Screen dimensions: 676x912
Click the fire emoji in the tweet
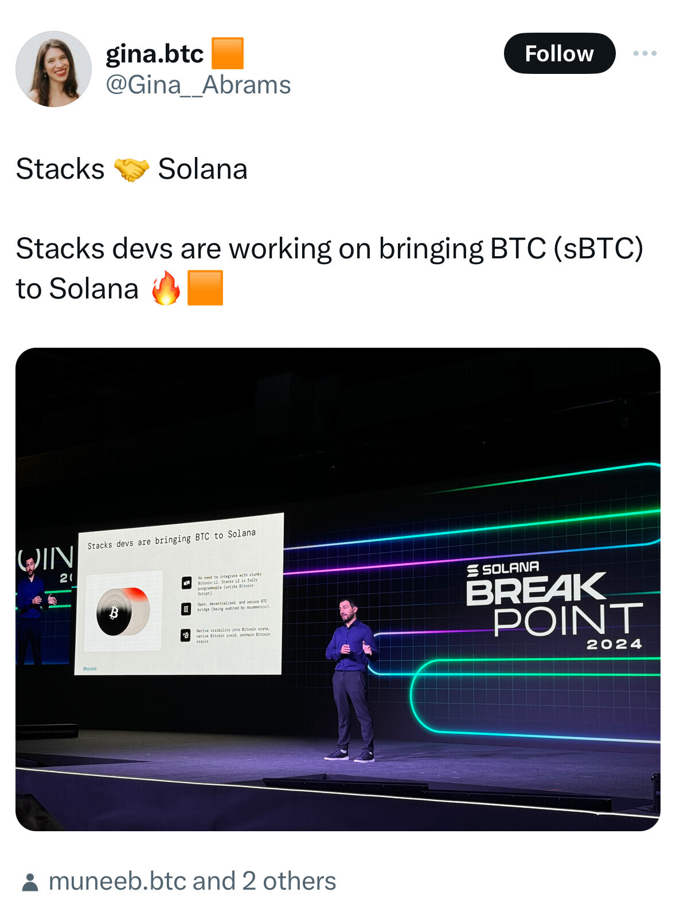[x=166, y=288]
